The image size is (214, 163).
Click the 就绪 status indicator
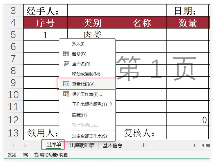tap(12, 155)
